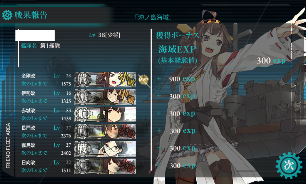Select 霧島改 ship banner thumbnail
The height and width of the screenshot is (184, 306).
(x=105, y=149)
